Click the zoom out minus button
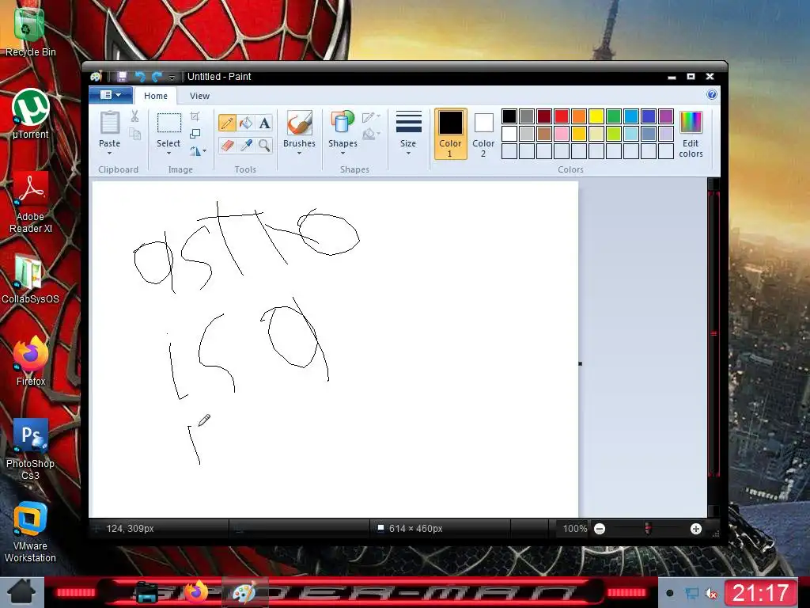810x608 pixels. [600, 529]
